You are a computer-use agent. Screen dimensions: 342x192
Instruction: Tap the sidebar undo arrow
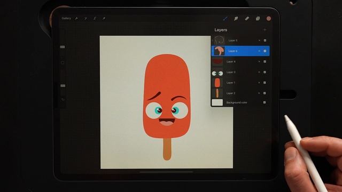coord(63,100)
